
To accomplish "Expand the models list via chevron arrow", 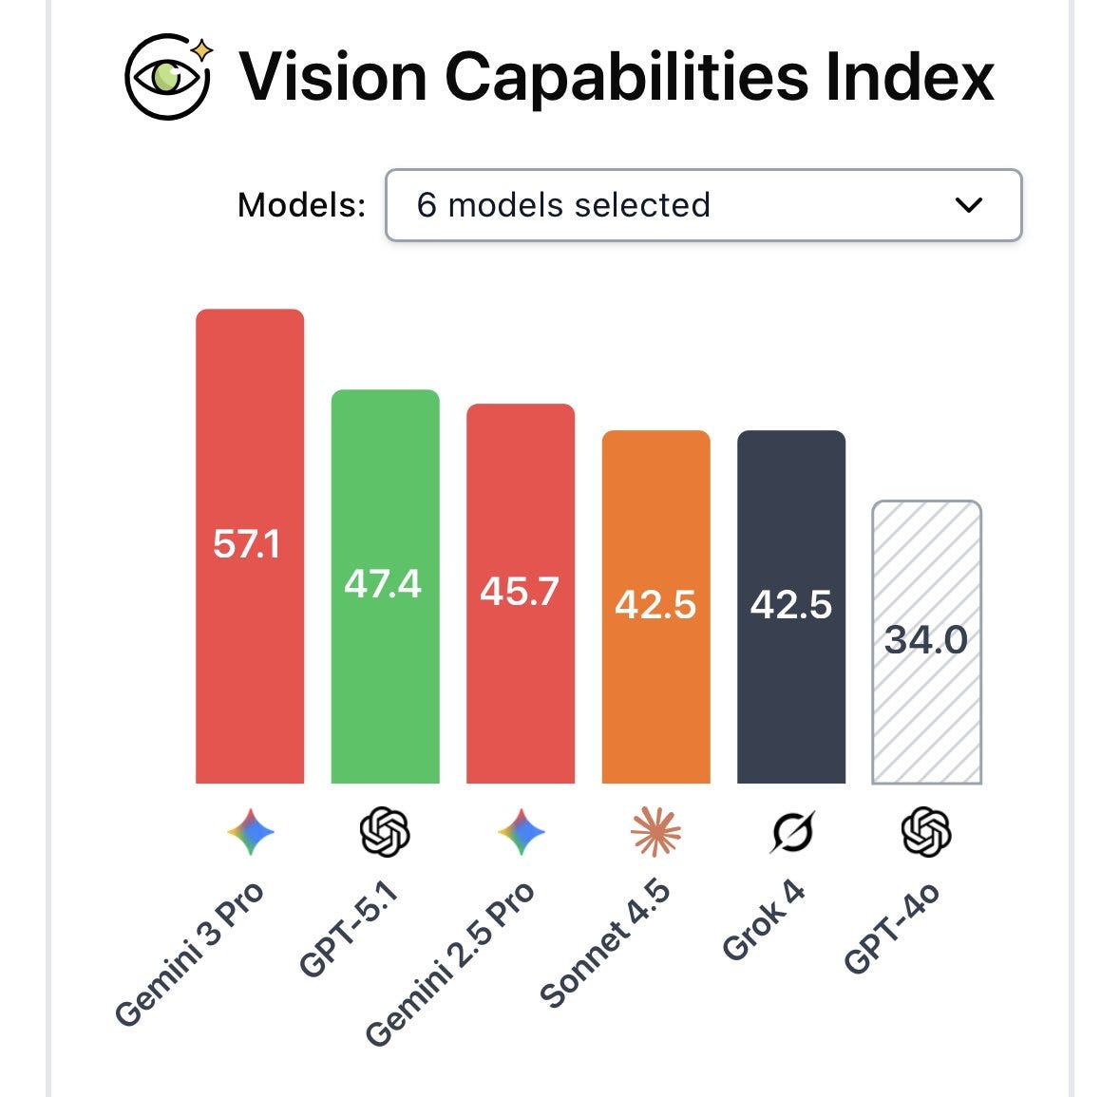I will tap(969, 206).
